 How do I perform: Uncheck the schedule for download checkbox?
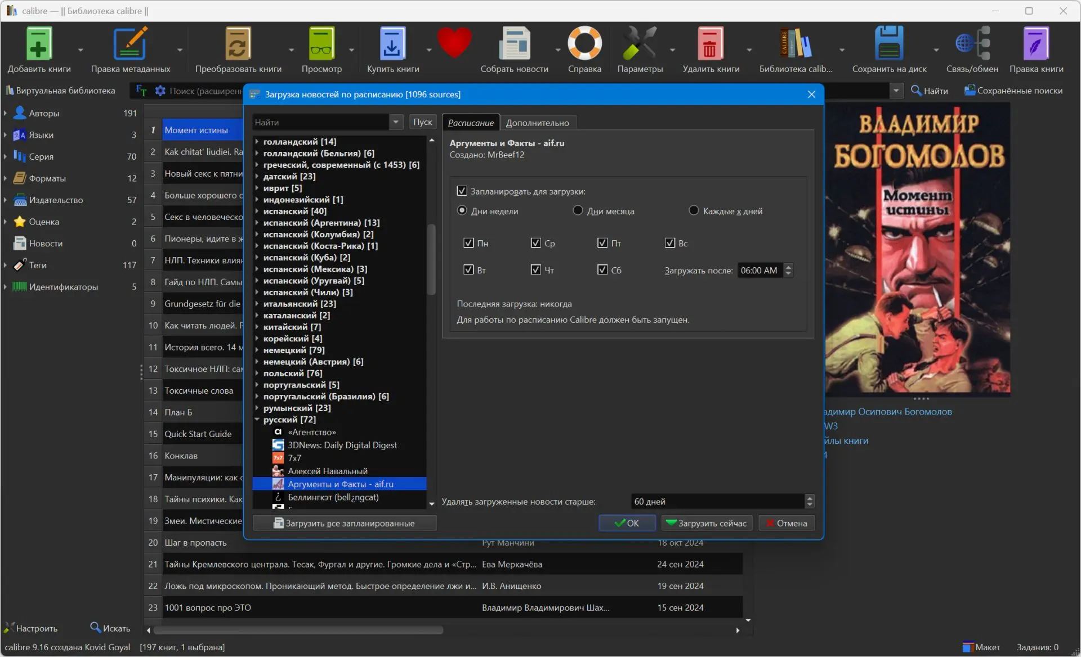pyautogui.click(x=462, y=191)
